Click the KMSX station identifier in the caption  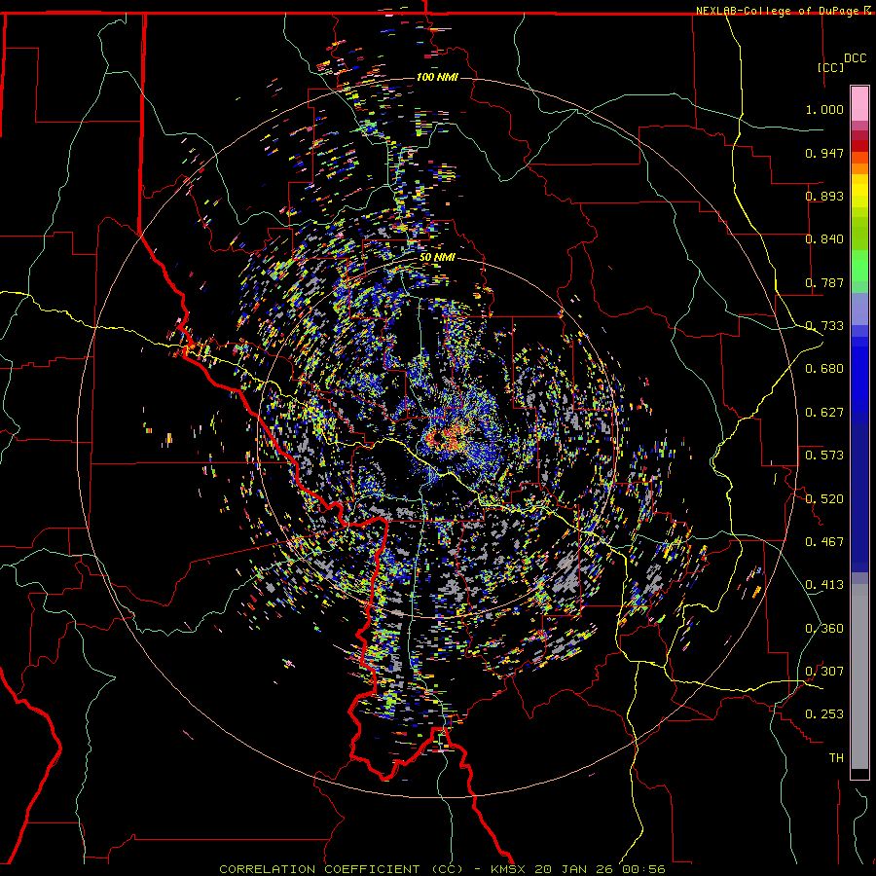tap(509, 869)
